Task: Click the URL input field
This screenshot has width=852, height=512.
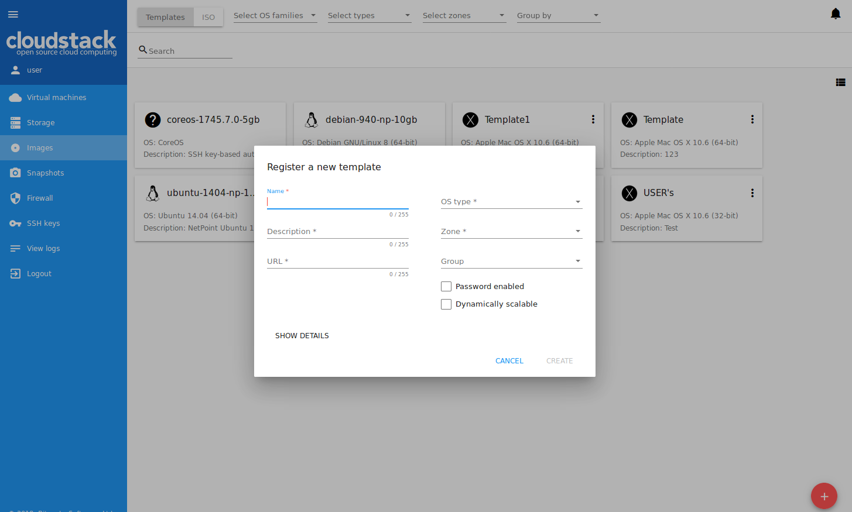Action: point(337,262)
